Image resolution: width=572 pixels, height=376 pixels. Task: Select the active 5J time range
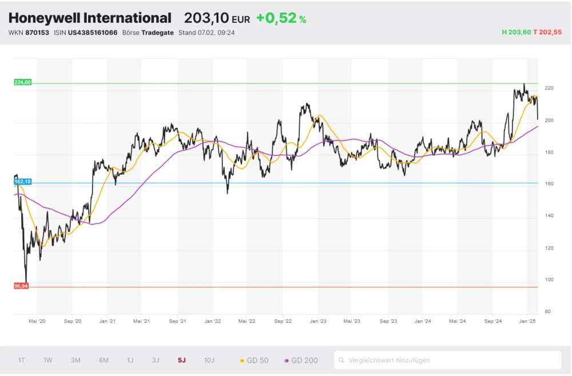click(182, 361)
